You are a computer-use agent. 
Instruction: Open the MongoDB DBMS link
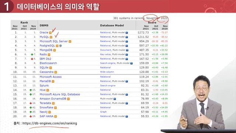(46, 50)
